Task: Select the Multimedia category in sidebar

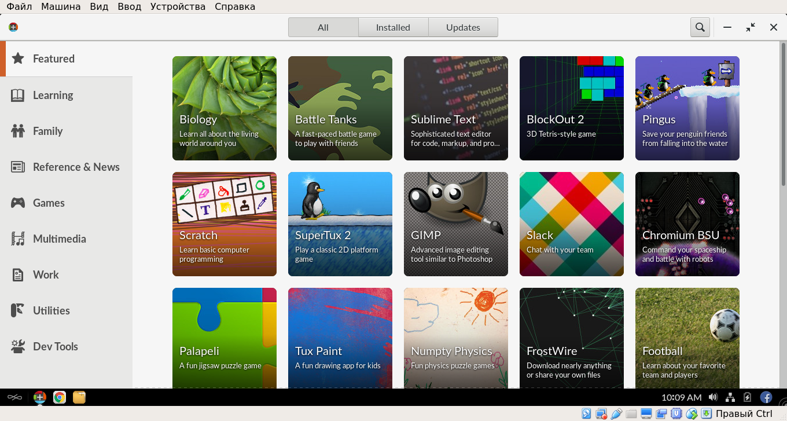Action: 66,239
